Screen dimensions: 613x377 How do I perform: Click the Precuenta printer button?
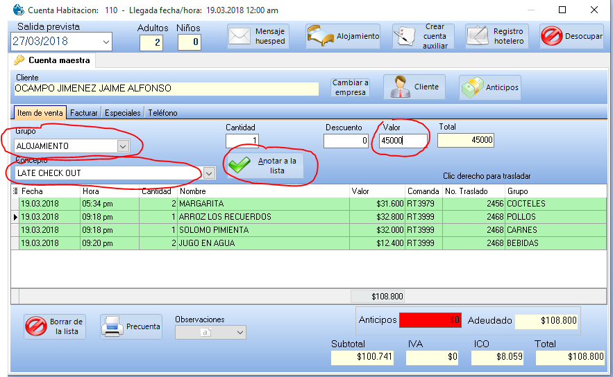point(131,327)
